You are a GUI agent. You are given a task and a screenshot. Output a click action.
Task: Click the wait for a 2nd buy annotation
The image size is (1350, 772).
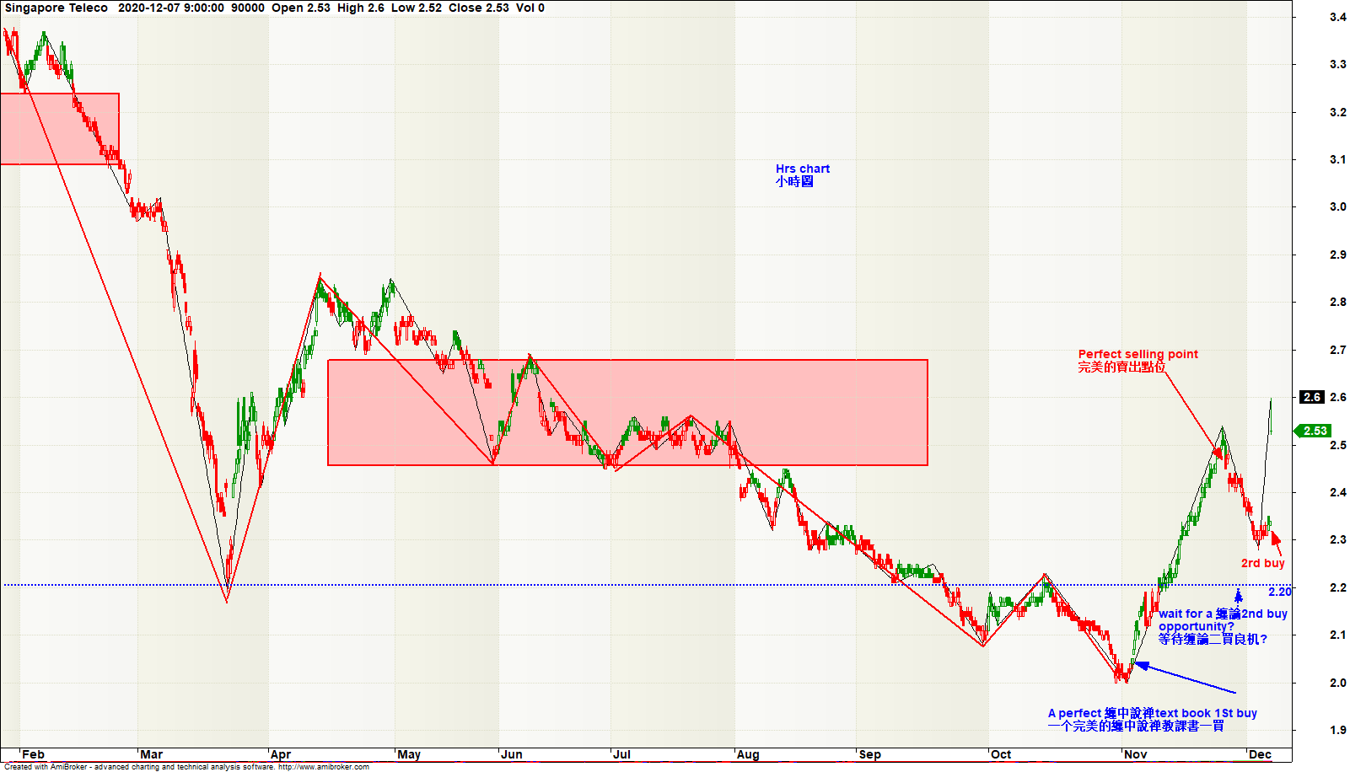click(1223, 614)
